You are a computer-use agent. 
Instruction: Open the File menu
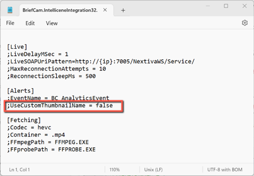coord(10,23)
